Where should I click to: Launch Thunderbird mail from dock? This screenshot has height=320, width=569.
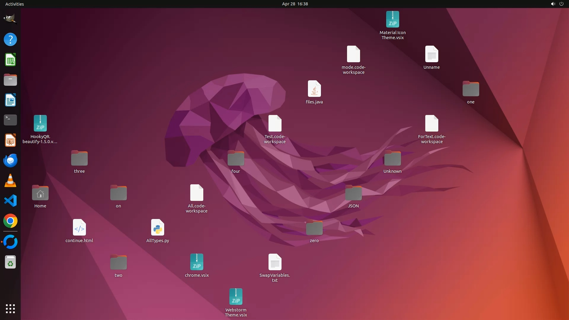10,160
